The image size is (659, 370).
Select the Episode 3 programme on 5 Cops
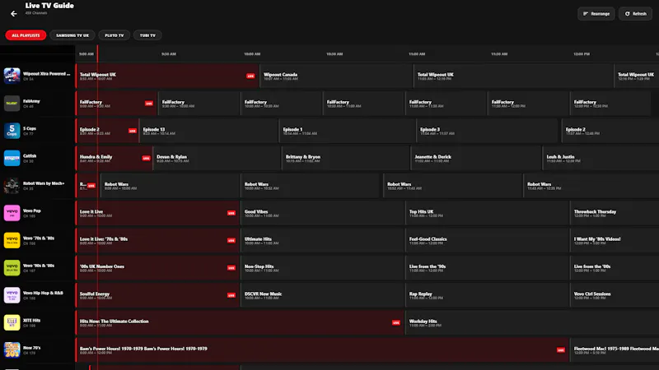click(x=487, y=131)
